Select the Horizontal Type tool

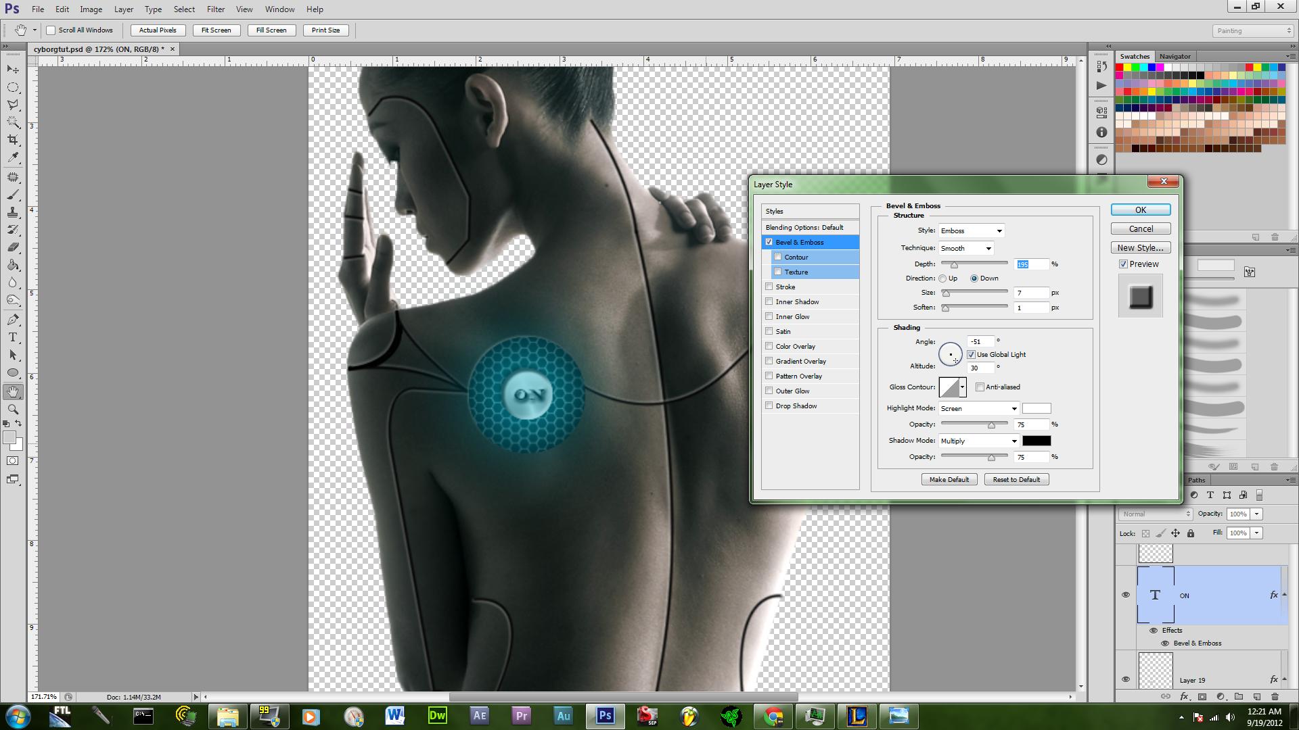[13, 337]
